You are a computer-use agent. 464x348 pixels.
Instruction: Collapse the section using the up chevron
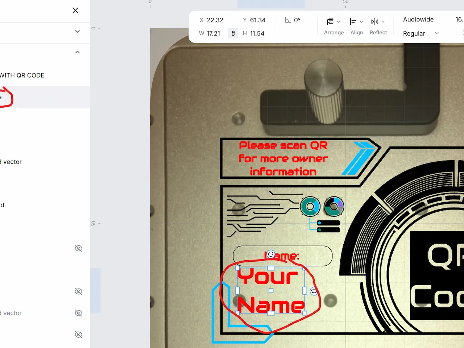point(77,52)
